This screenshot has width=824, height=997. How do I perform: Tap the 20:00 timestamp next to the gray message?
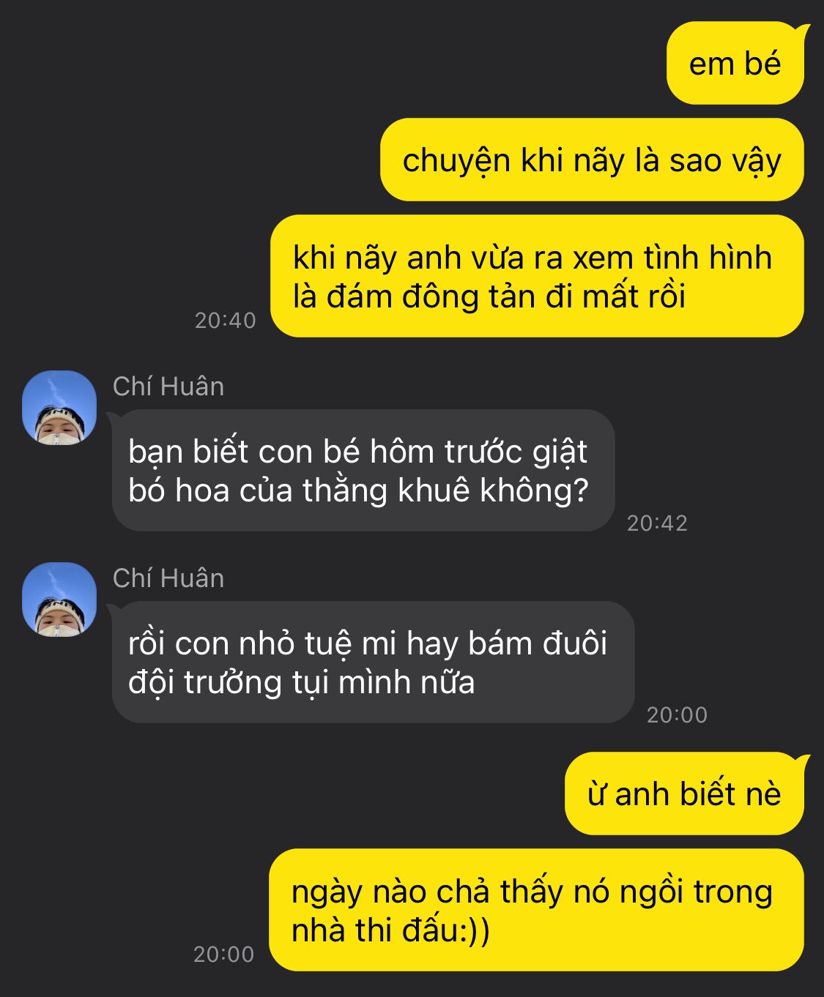[677, 714]
